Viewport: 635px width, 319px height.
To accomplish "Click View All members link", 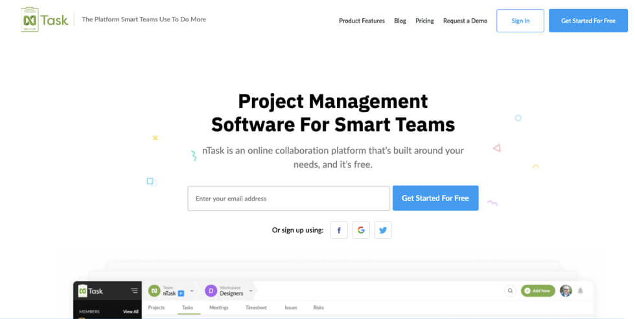I will point(130,312).
